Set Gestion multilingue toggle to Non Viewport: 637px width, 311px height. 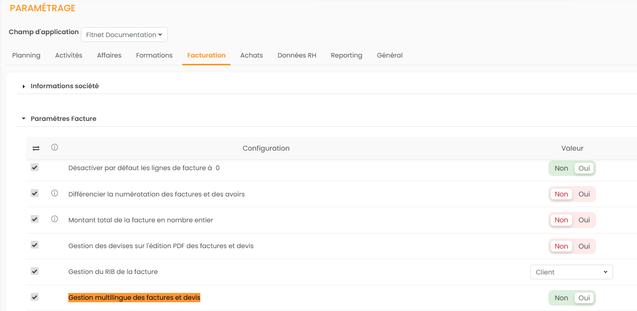tap(561, 298)
